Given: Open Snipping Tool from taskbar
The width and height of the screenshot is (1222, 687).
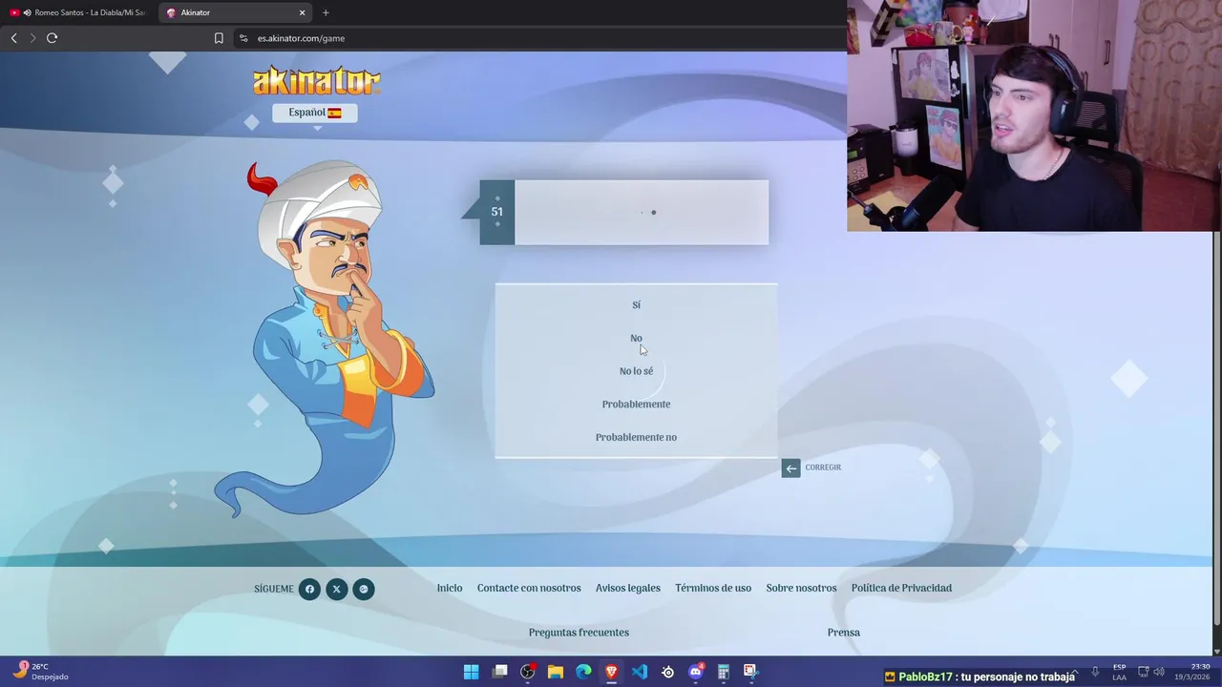Looking at the screenshot, I should coord(750,672).
